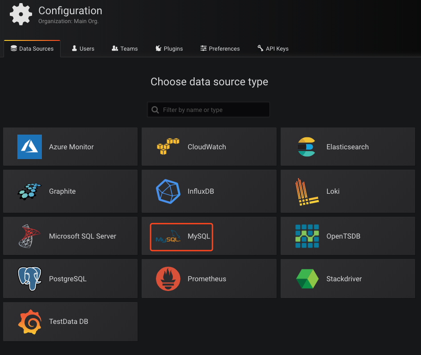The width and height of the screenshot is (421, 355).
Task: Open the Plugins tab
Action: coord(169,48)
